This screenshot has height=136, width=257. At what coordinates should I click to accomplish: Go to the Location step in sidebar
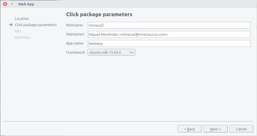coord(22,19)
